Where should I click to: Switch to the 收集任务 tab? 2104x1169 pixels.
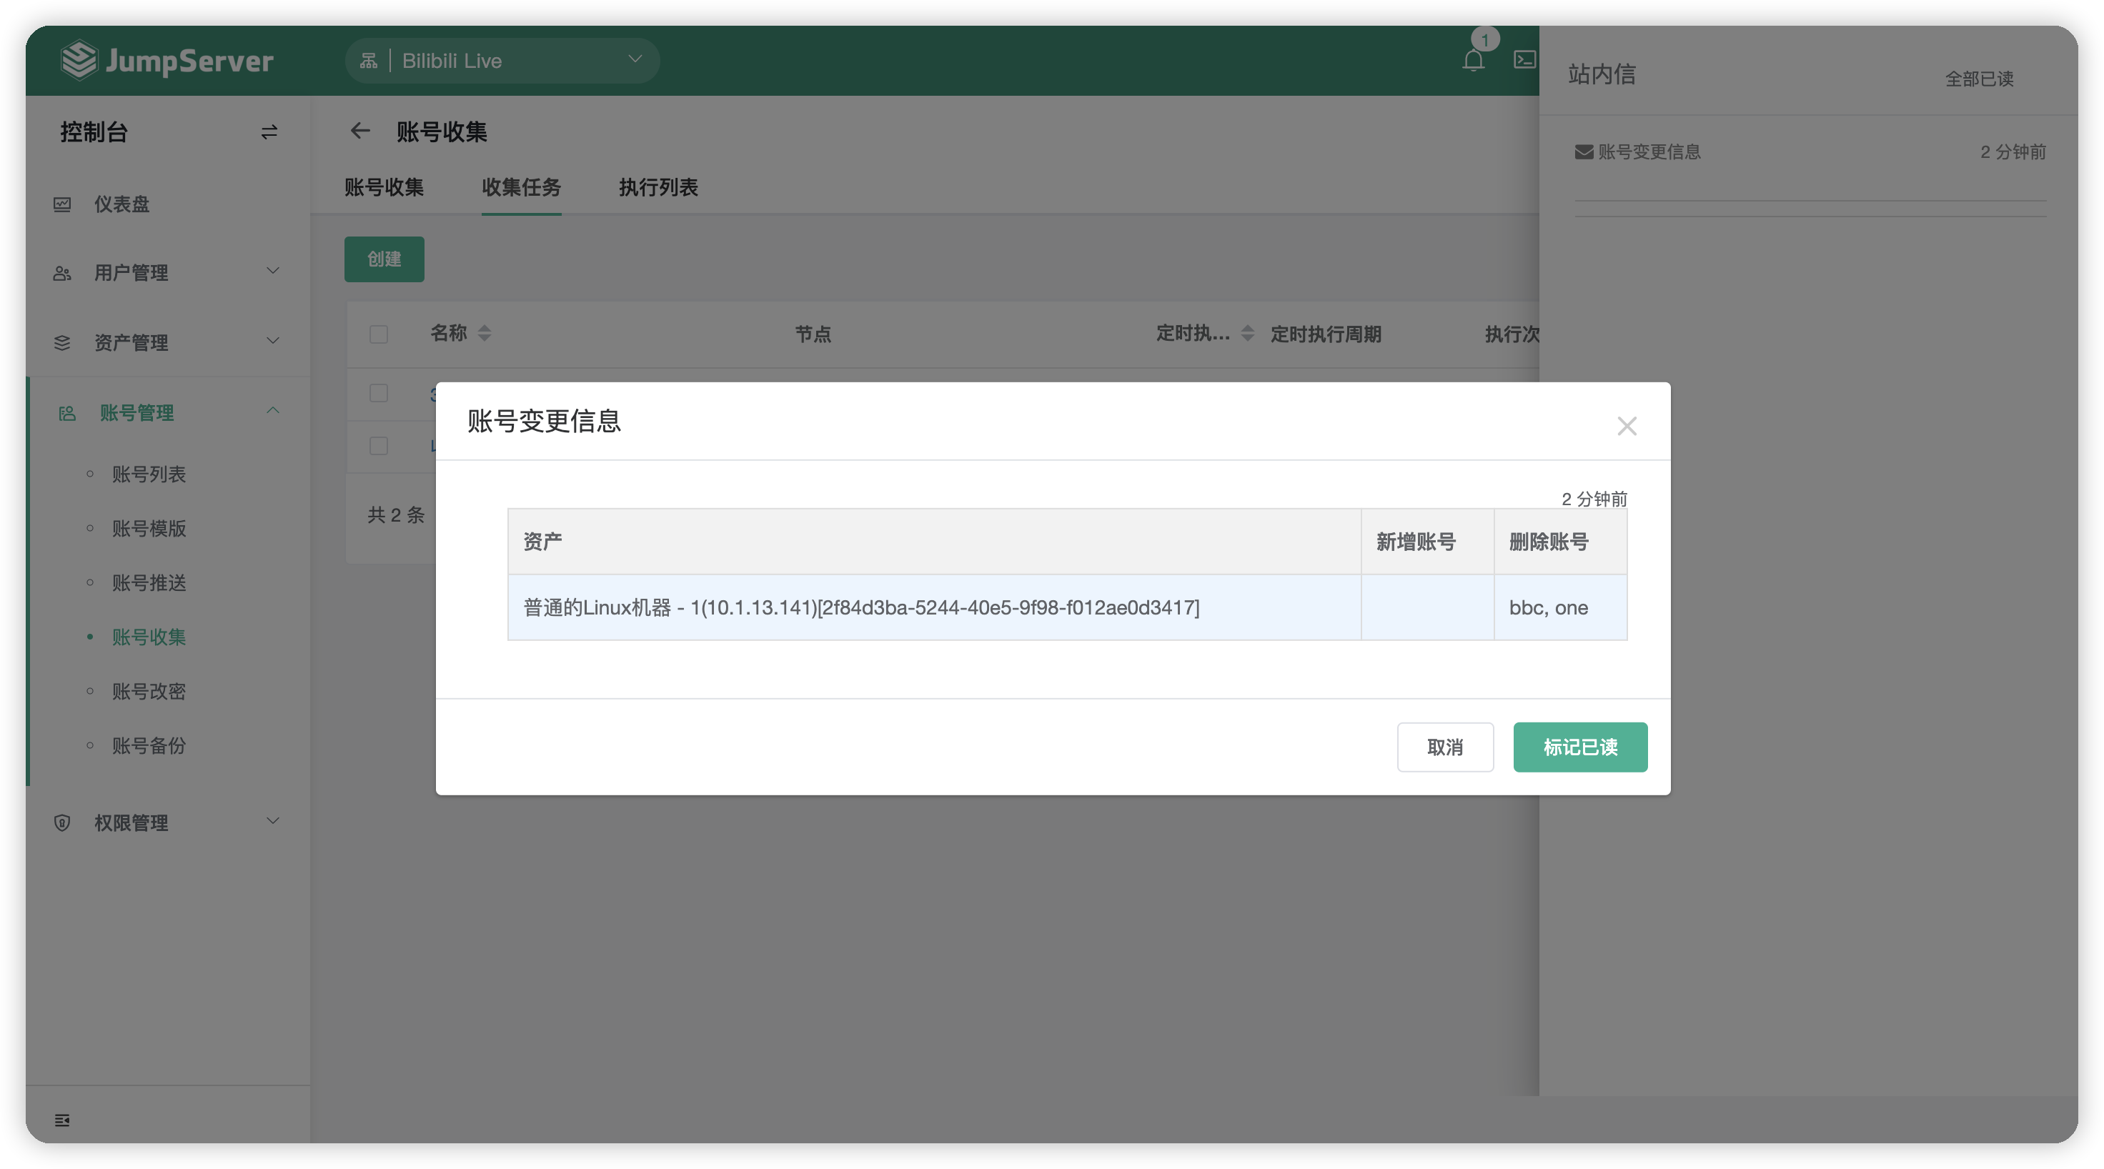[x=521, y=187]
